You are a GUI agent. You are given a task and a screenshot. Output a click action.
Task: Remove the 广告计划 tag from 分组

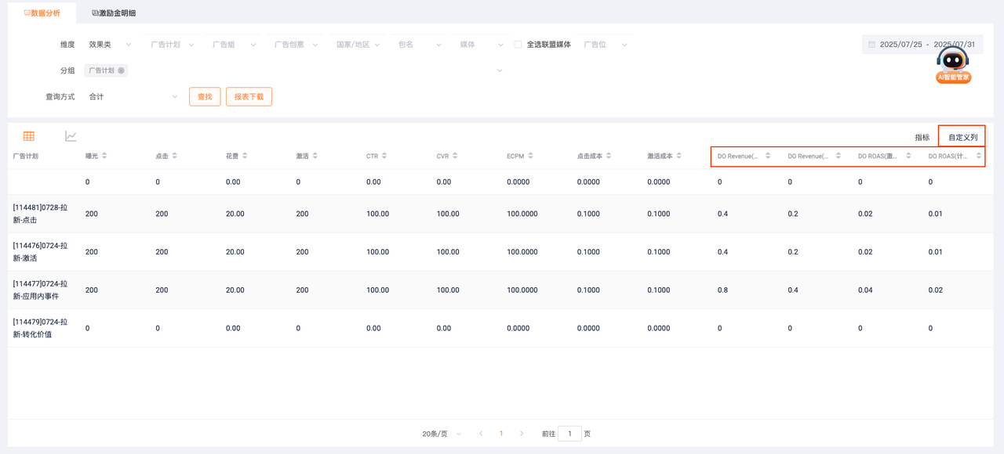[x=121, y=70]
